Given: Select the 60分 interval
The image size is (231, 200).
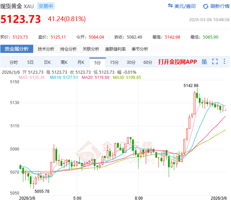Looking at the screenshot, I should pos(148,62).
